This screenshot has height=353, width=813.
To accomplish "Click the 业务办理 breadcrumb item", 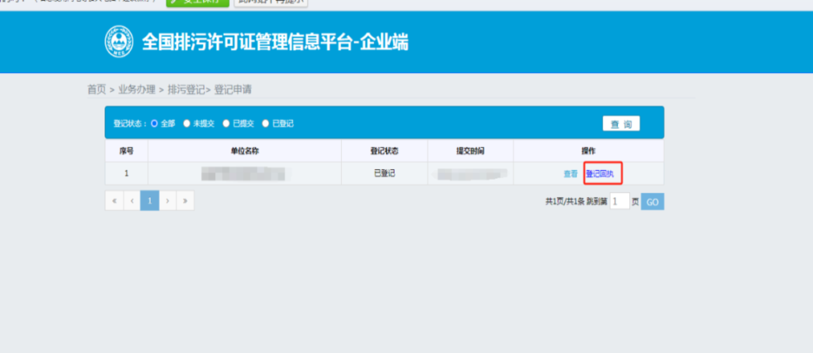I will click(x=137, y=89).
